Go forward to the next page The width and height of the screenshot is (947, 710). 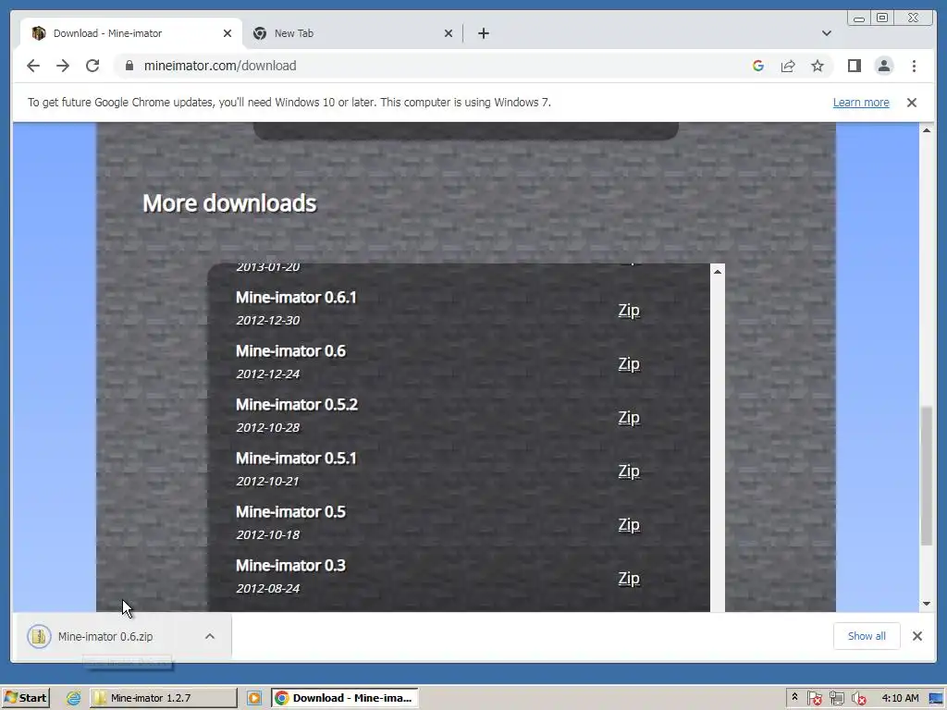click(x=63, y=66)
